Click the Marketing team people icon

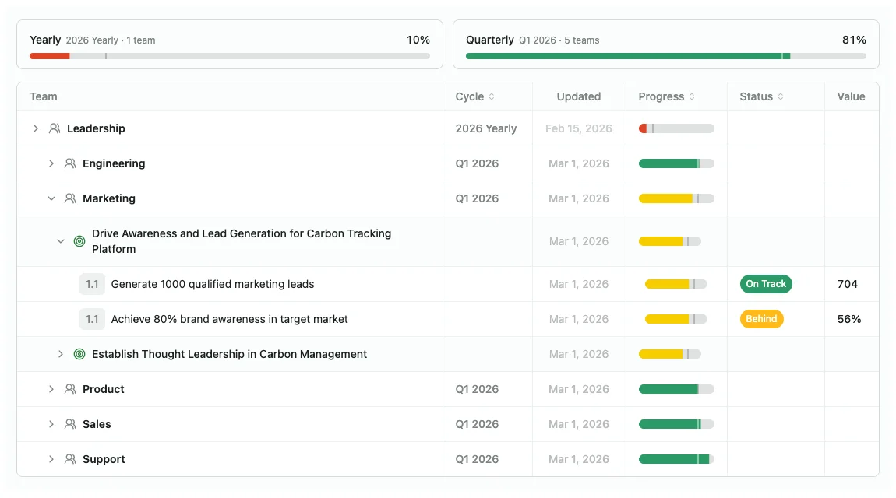pos(70,198)
